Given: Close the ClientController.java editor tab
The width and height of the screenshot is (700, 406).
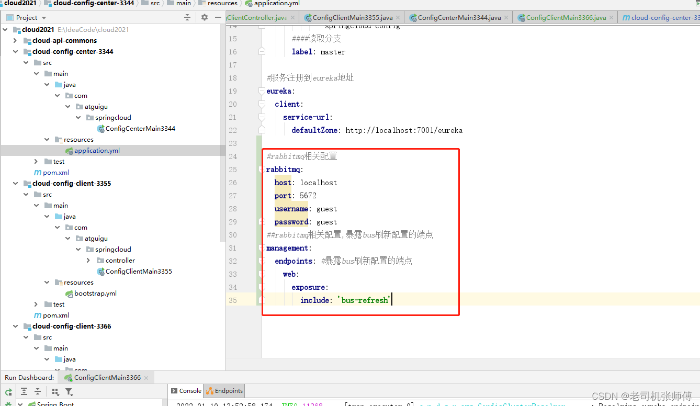Looking at the screenshot, I should pyautogui.click(x=293, y=17).
